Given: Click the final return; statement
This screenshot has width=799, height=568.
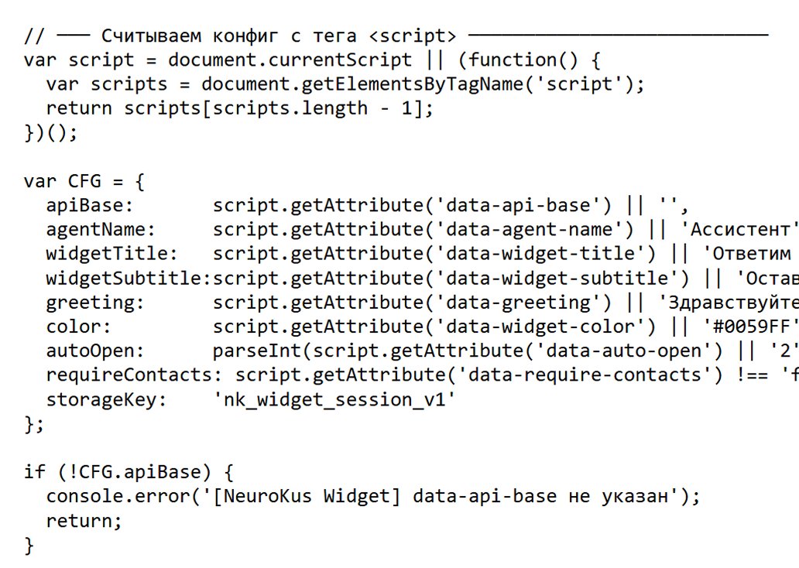Looking at the screenshot, I should (x=84, y=521).
